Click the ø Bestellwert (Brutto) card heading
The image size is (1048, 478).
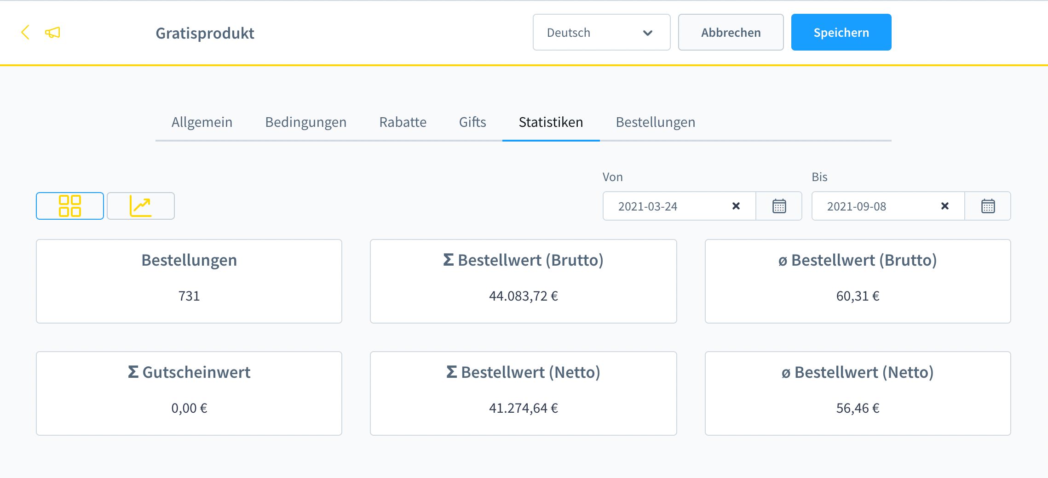[x=858, y=260]
